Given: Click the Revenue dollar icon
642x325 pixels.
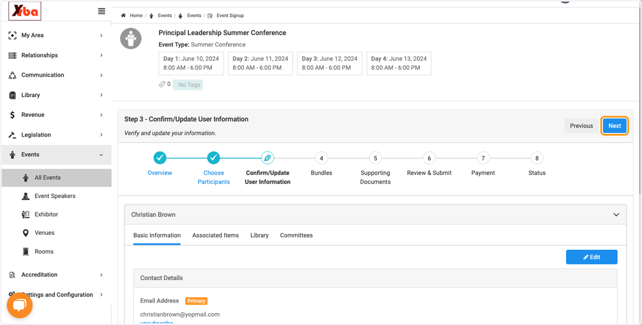Looking at the screenshot, I should pos(12,115).
